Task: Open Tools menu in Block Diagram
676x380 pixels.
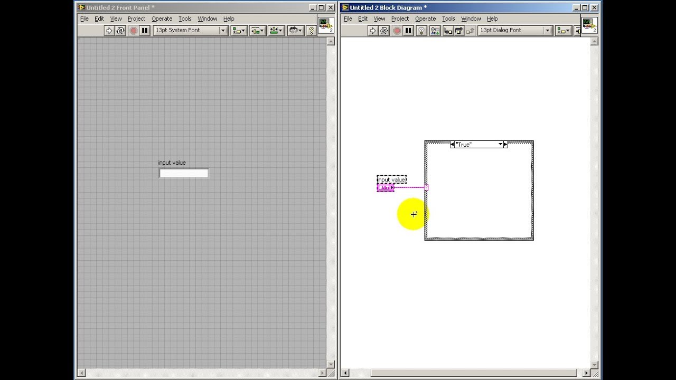Action: (x=448, y=18)
